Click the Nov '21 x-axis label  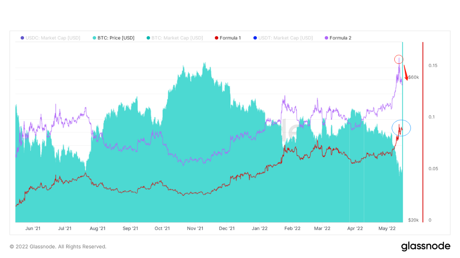tap(195, 228)
